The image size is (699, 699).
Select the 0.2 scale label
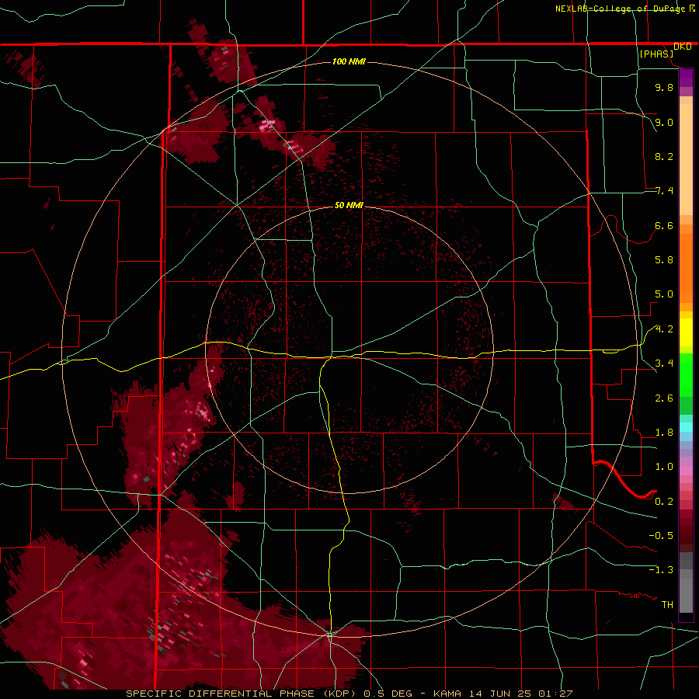click(664, 502)
